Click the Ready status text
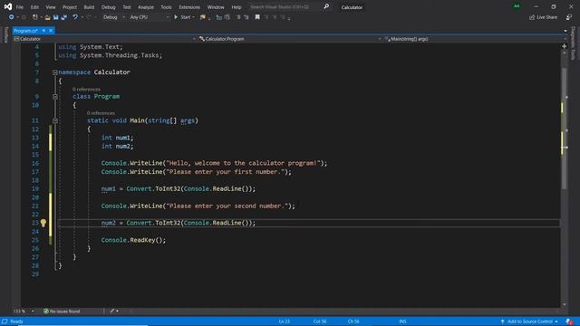This screenshot has width=580, height=326. click(16, 321)
